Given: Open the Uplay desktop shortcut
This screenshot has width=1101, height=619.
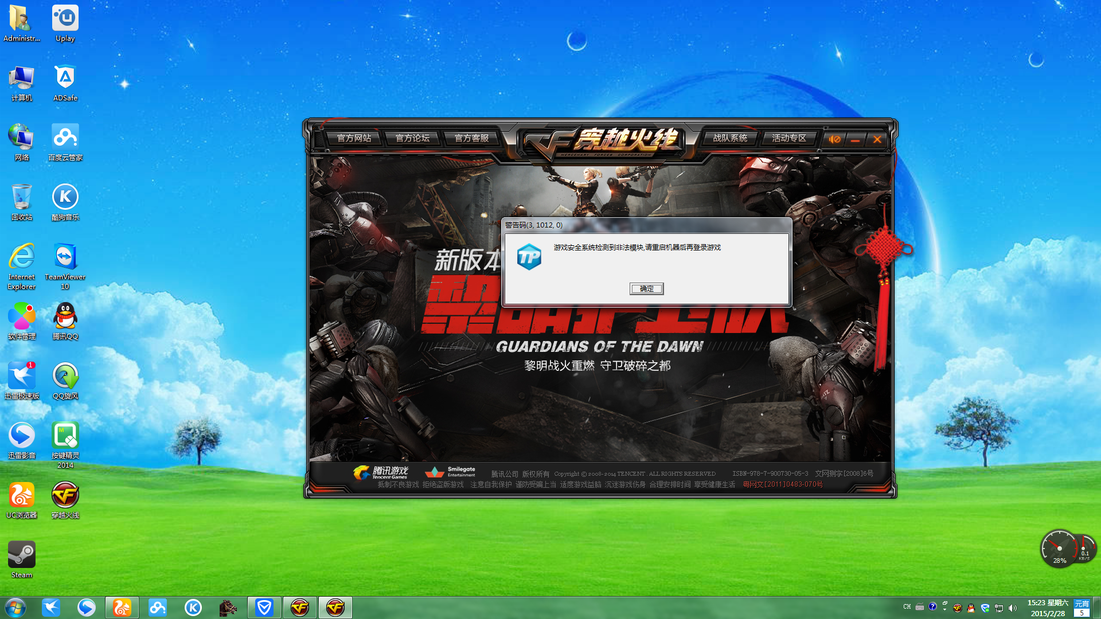Looking at the screenshot, I should (x=65, y=23).
